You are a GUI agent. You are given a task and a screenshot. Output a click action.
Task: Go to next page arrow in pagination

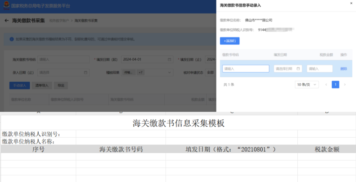pyautogui.click(x=345, y=85)
